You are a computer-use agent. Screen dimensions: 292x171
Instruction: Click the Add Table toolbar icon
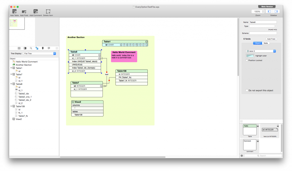point(14,12)
